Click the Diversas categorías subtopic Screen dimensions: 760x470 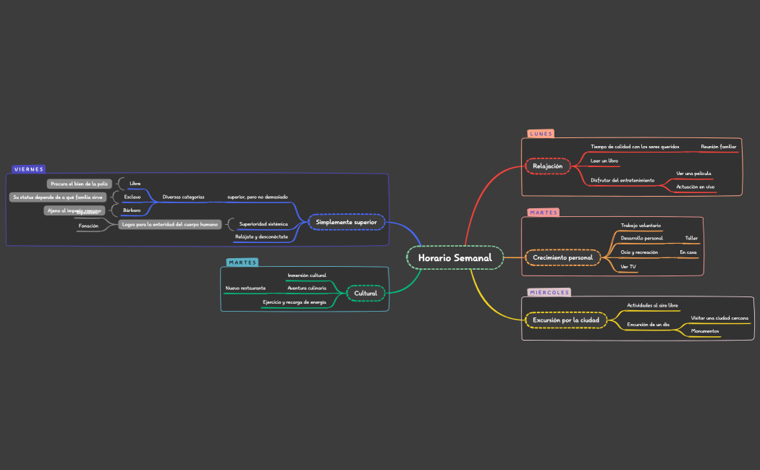point(183,197)
